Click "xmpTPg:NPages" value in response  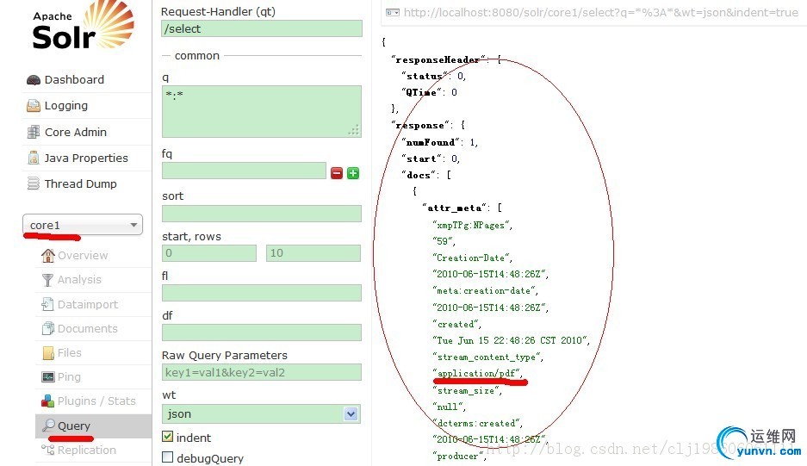(x=471, y=225)
